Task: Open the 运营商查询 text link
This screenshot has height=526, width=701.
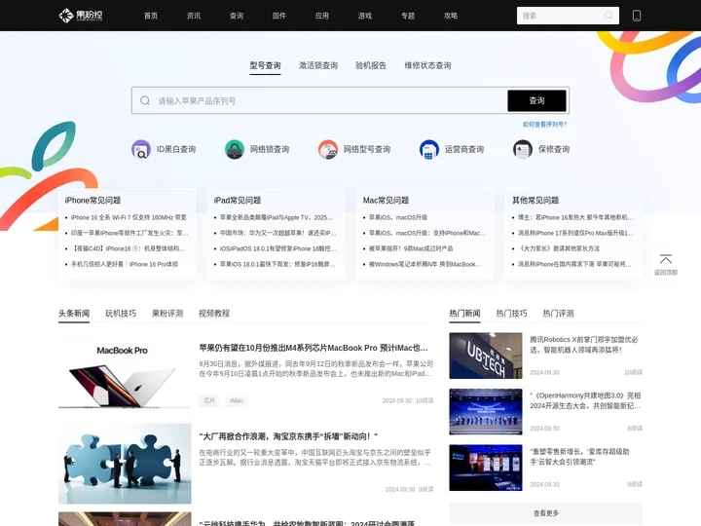Action: 464,149
